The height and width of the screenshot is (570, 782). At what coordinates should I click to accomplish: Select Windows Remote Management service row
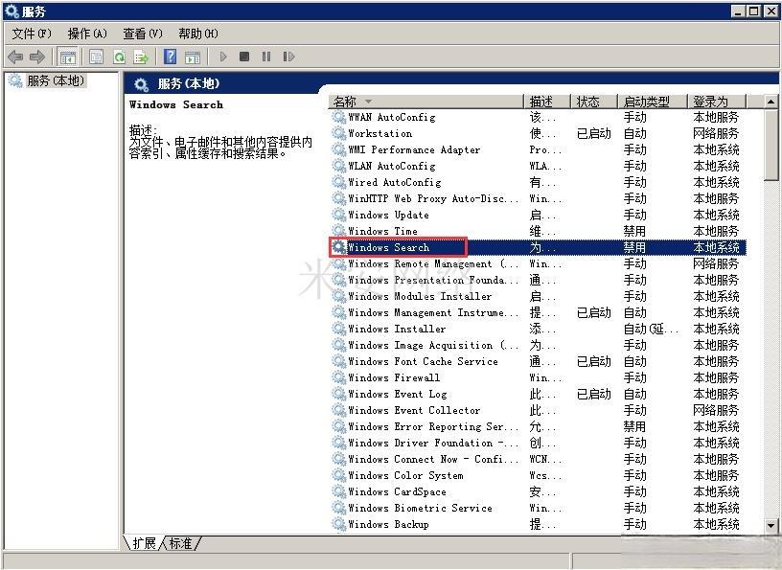click(x=539, y=263)
